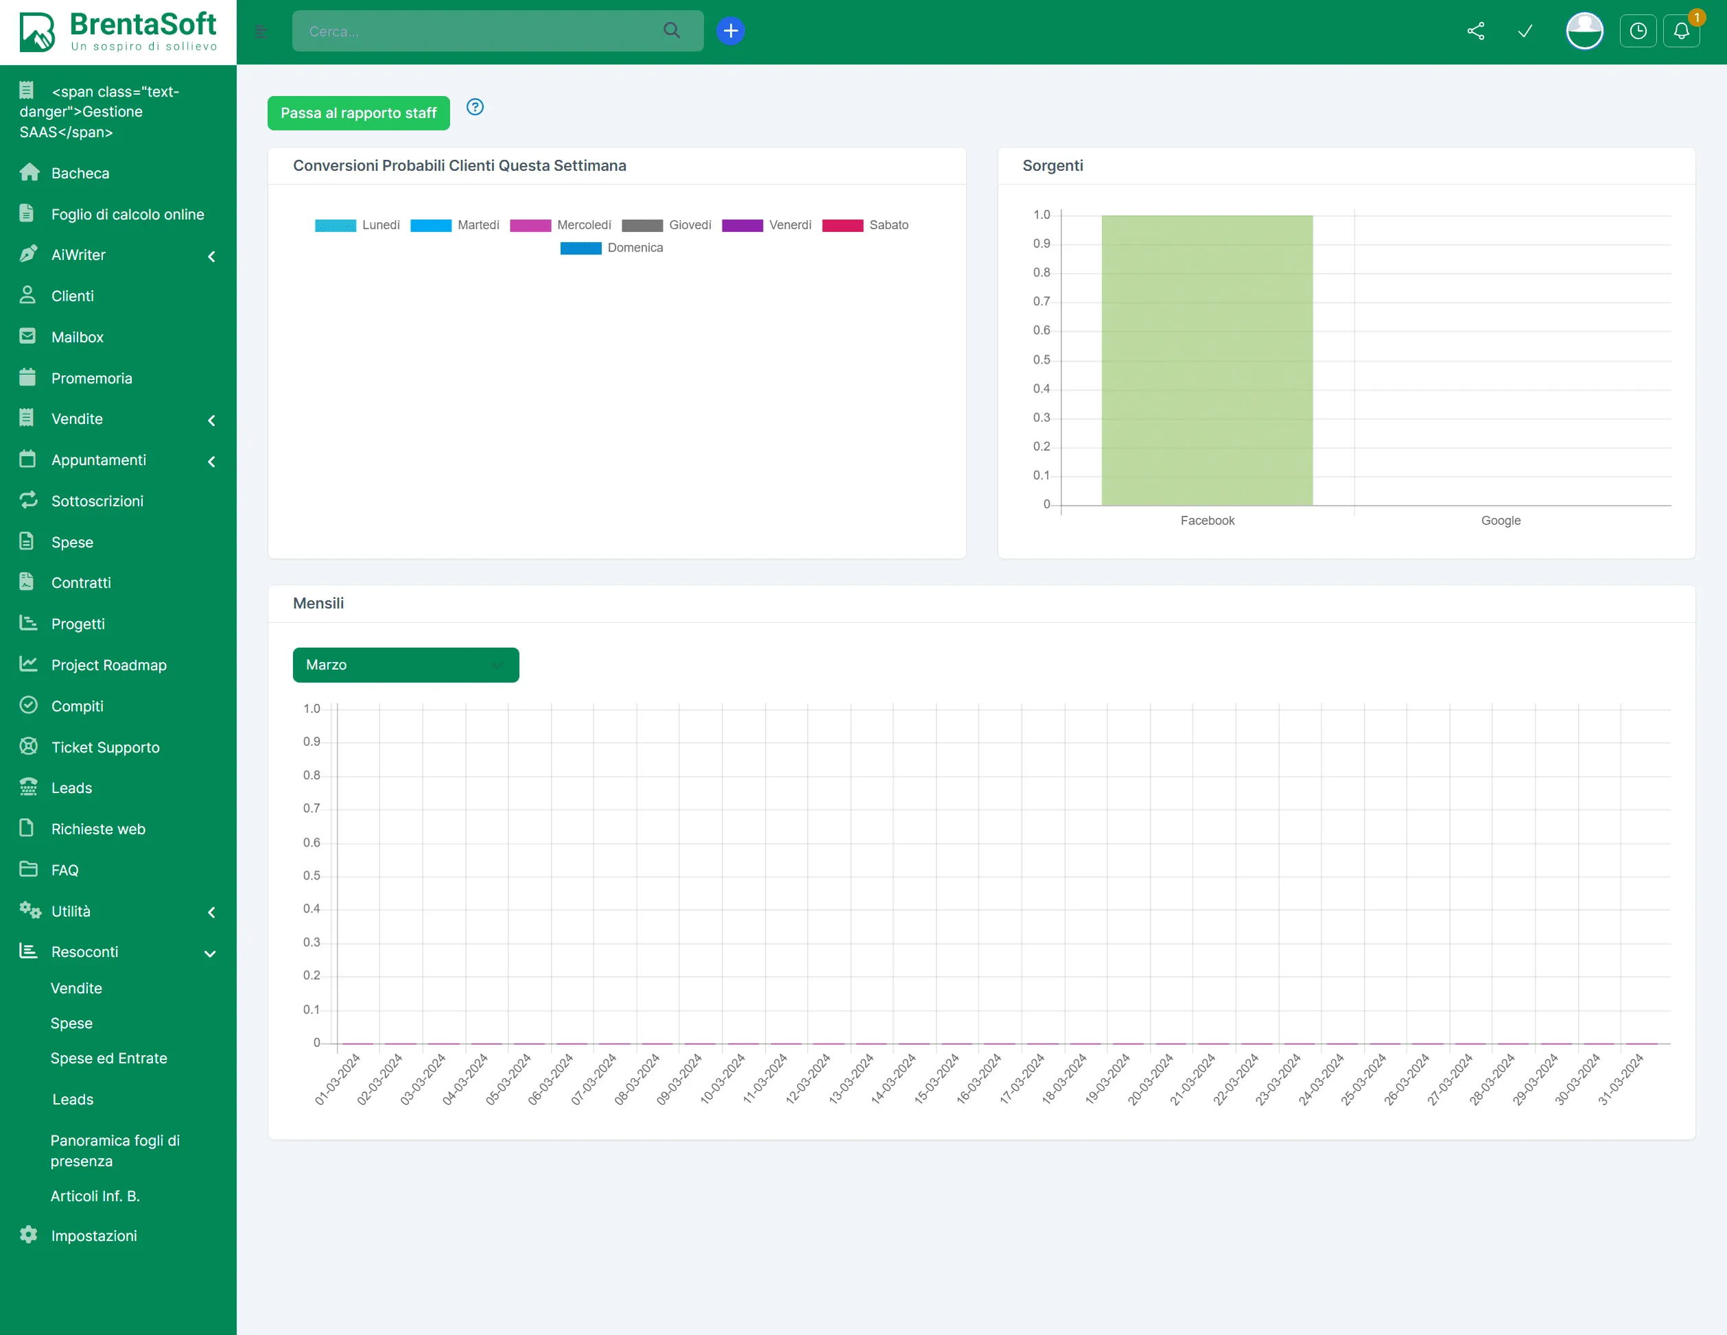Open the Marzo month dropdown
This screenshot has width=1727, height=1335.
[406, 665]
